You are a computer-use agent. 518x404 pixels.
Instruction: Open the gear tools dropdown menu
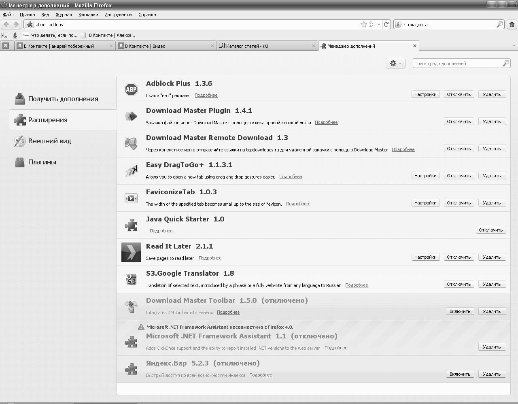(x=395, y=63)
